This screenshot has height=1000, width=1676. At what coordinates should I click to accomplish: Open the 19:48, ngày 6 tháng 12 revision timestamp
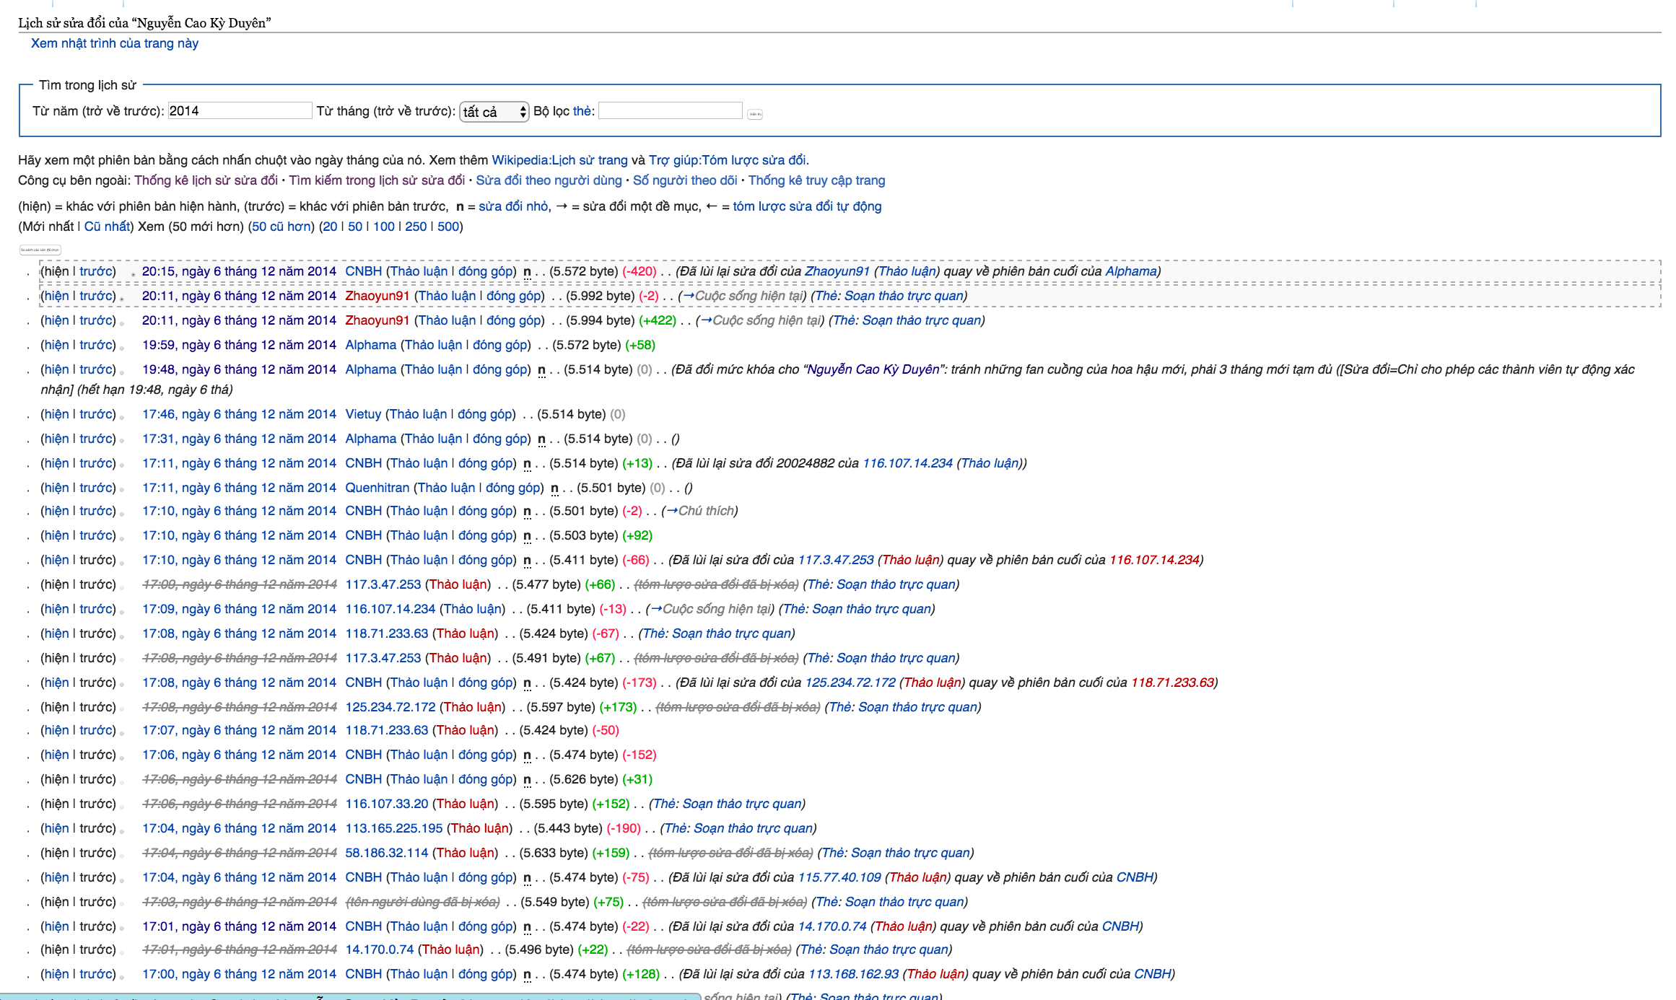point(239,369)
